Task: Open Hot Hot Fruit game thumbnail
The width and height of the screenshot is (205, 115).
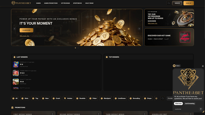Action: click(16, 64)
